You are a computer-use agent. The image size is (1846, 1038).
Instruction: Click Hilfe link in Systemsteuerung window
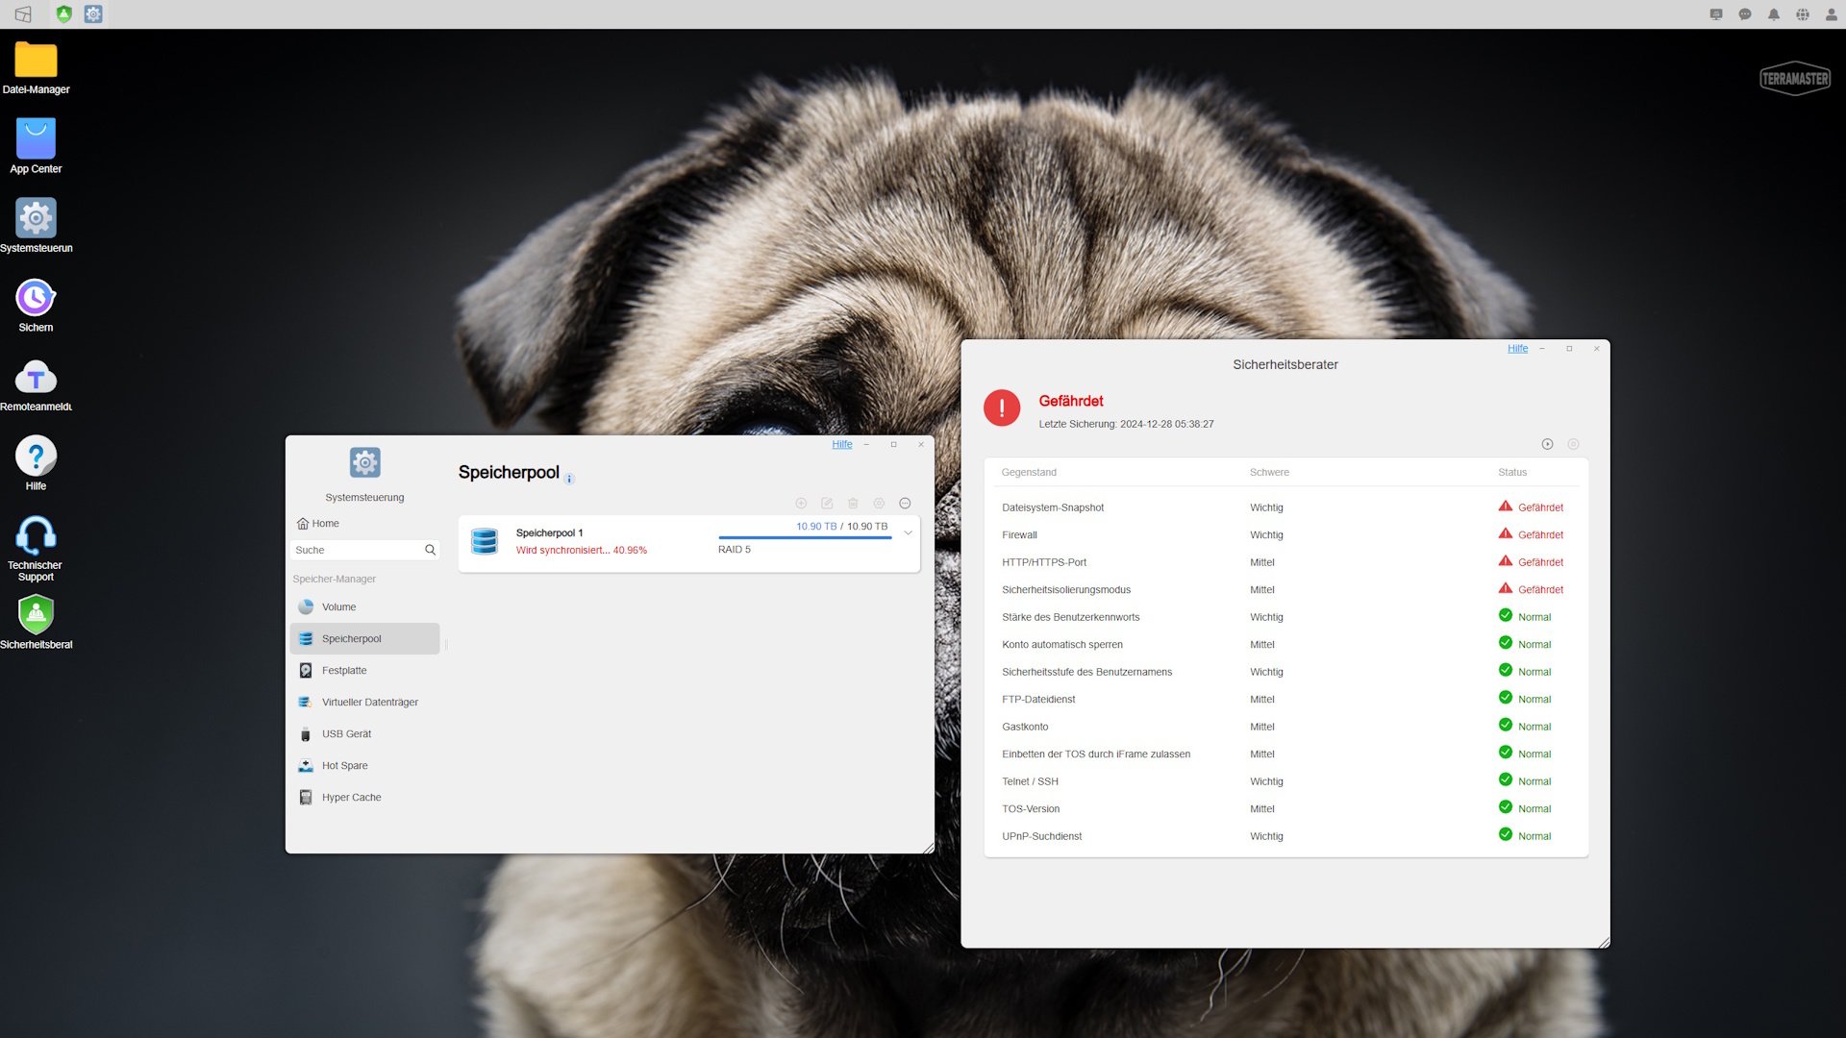[842, 444]
